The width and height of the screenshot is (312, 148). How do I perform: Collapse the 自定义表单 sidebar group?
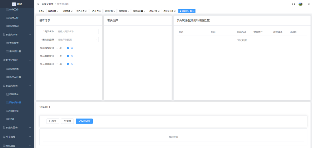(30, 35)
